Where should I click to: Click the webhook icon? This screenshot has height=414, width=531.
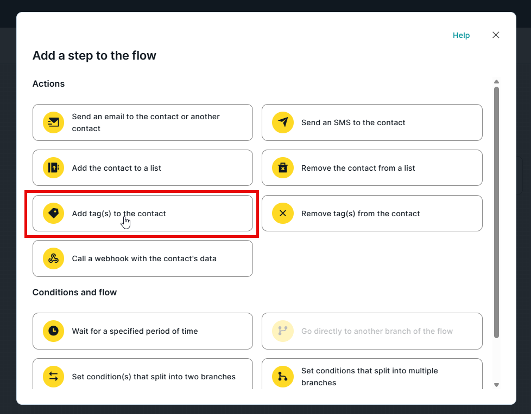pos(53,258)
